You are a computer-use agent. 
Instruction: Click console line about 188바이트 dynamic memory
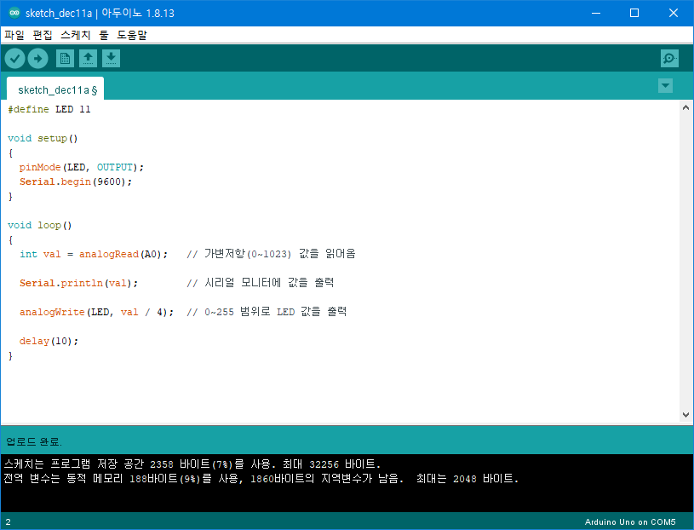tap(261, 479)
